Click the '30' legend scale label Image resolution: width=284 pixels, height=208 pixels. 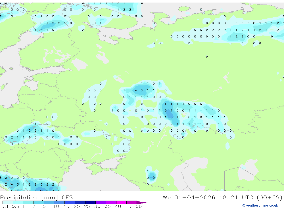point(97,206)
